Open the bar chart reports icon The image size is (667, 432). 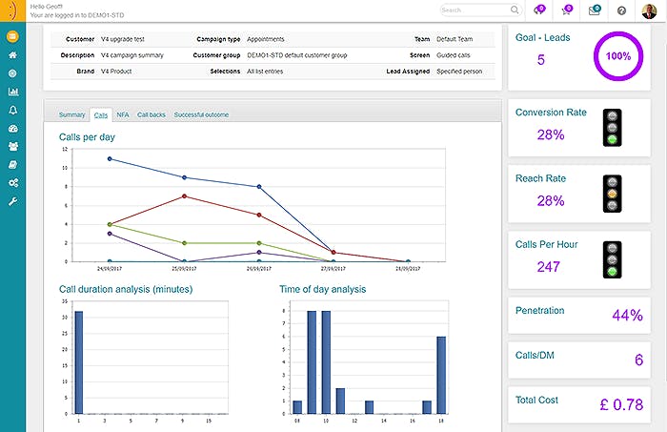click(12, 92)
